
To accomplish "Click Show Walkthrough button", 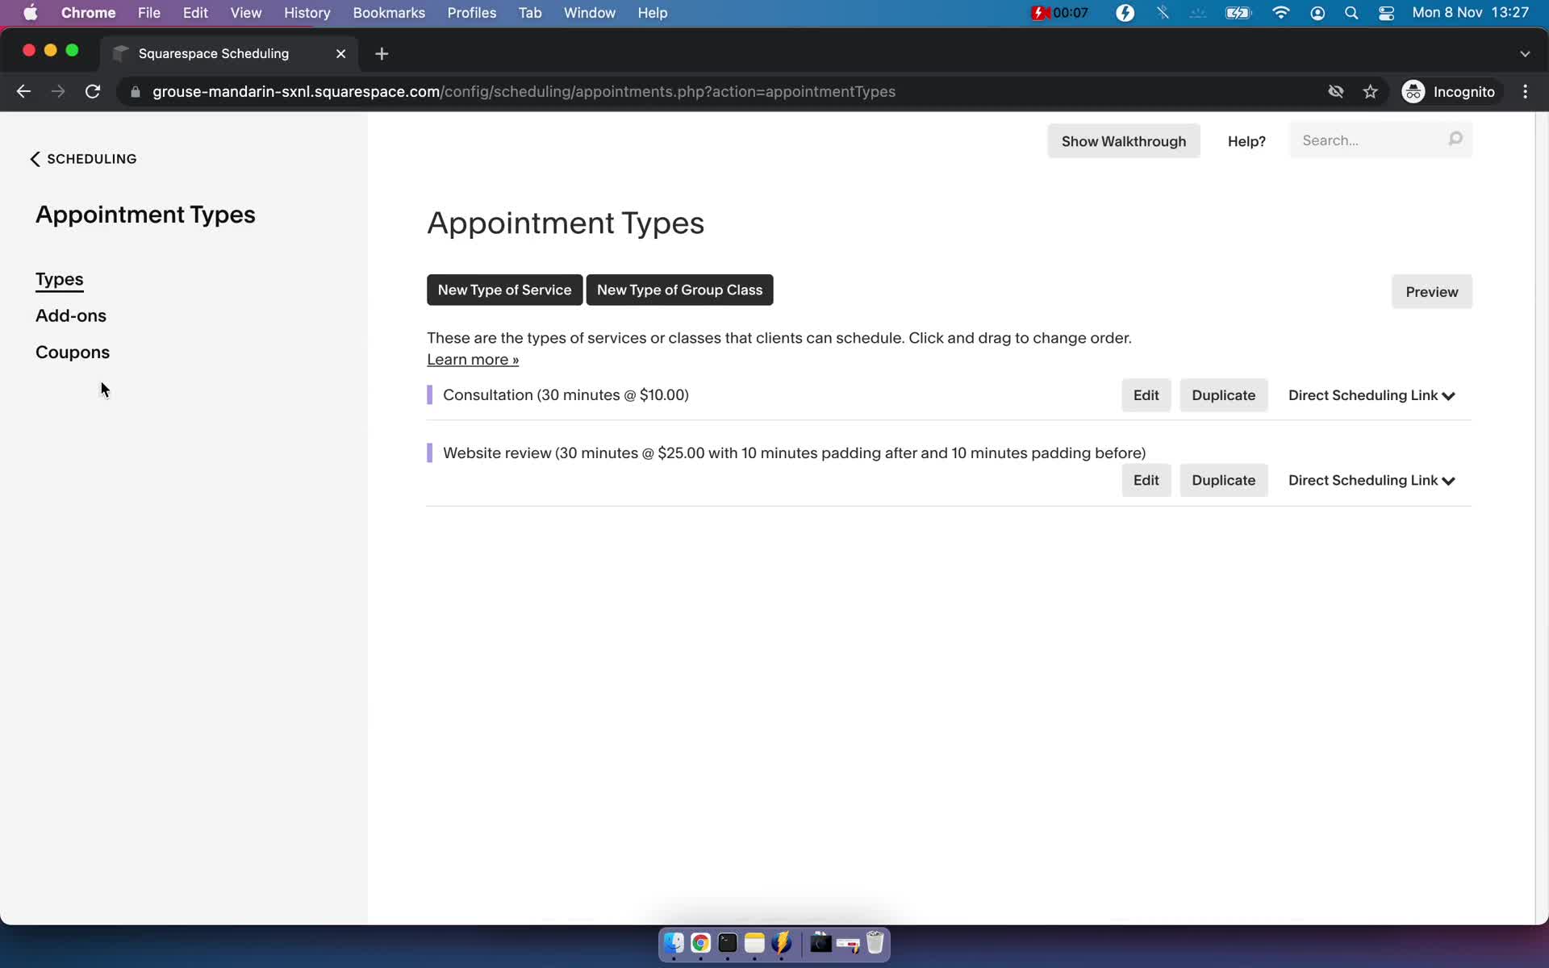I will click(x=1123, y=141).
